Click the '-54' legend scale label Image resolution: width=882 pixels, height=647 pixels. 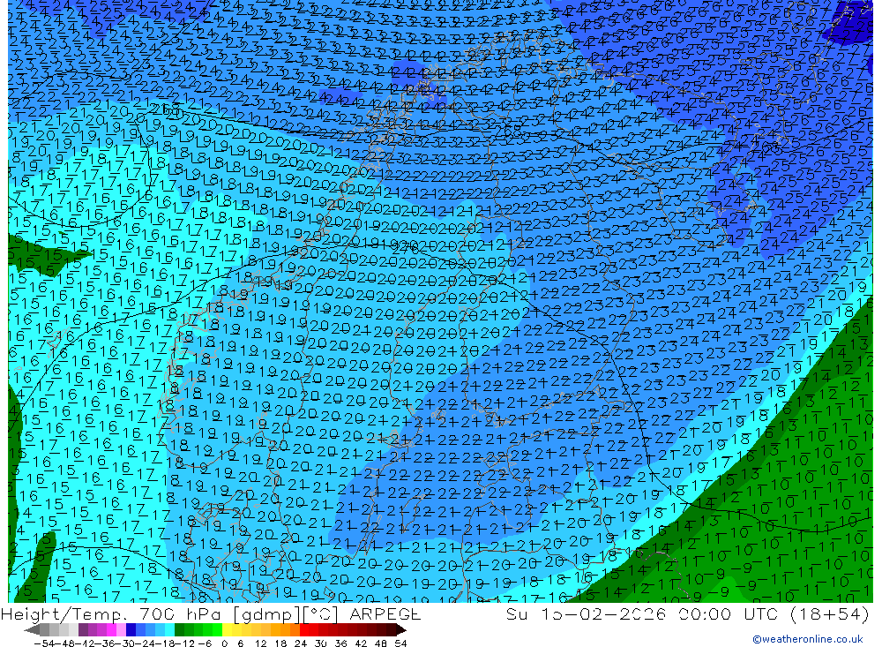tap(44, 643)
